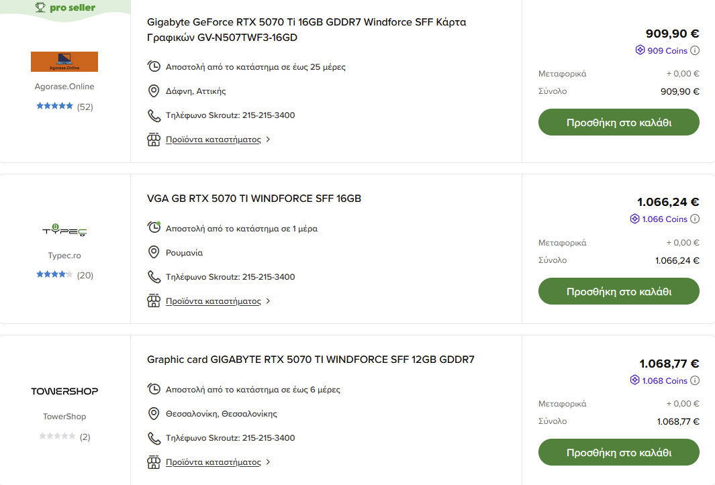Click clock icon beside 1 day shipping
715x485 pixels.
(154, 228)
